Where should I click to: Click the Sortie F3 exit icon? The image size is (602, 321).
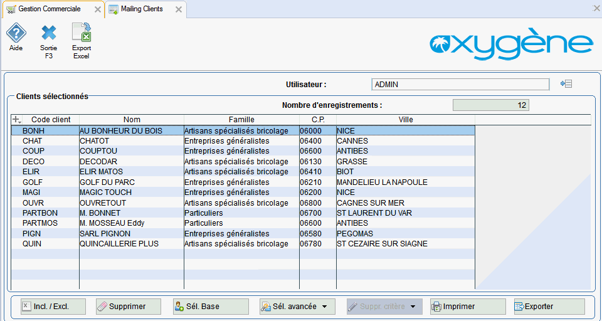[x=49, y=41]
